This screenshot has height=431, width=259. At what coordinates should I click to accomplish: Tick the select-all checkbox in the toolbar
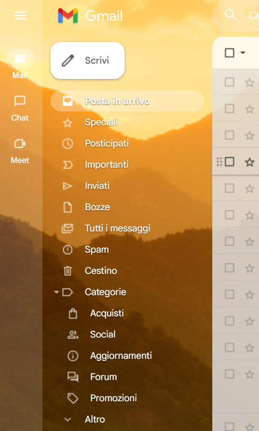coord(230,53)
